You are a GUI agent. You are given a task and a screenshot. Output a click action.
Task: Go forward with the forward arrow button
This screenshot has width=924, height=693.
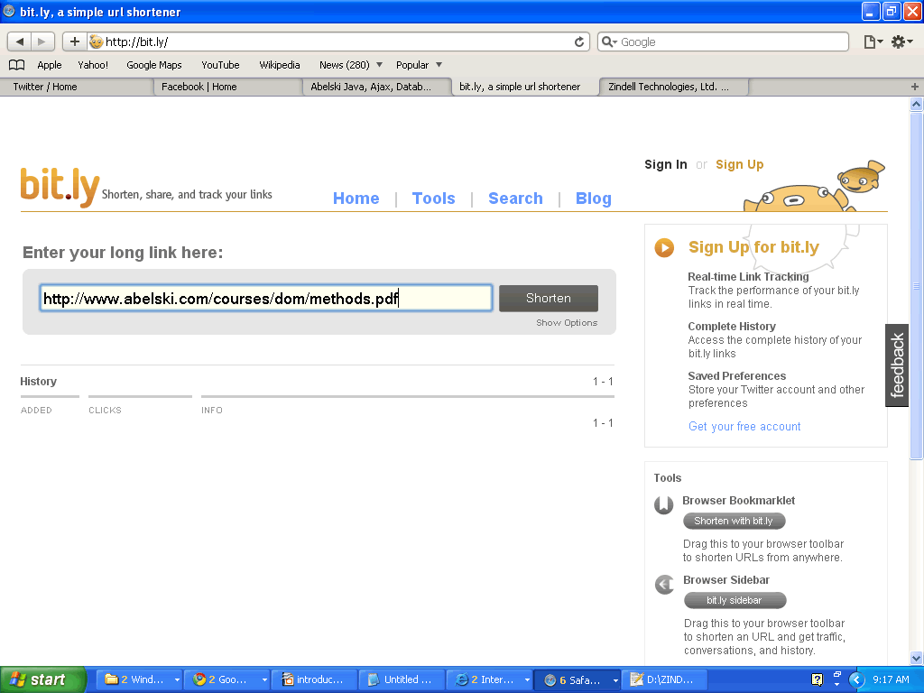(x=42, y=42)
